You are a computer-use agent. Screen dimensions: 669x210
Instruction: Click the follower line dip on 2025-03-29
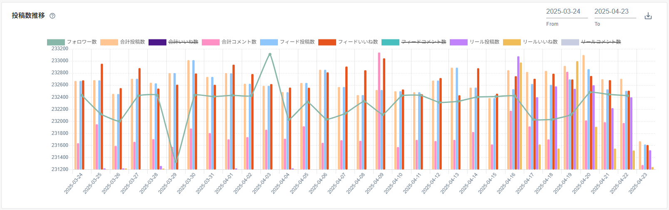point(176,162)
